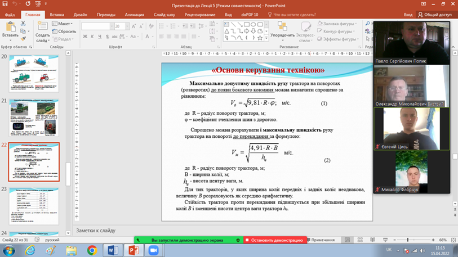Open the Эффекты фигуры dropdown

tap(338, 39)
